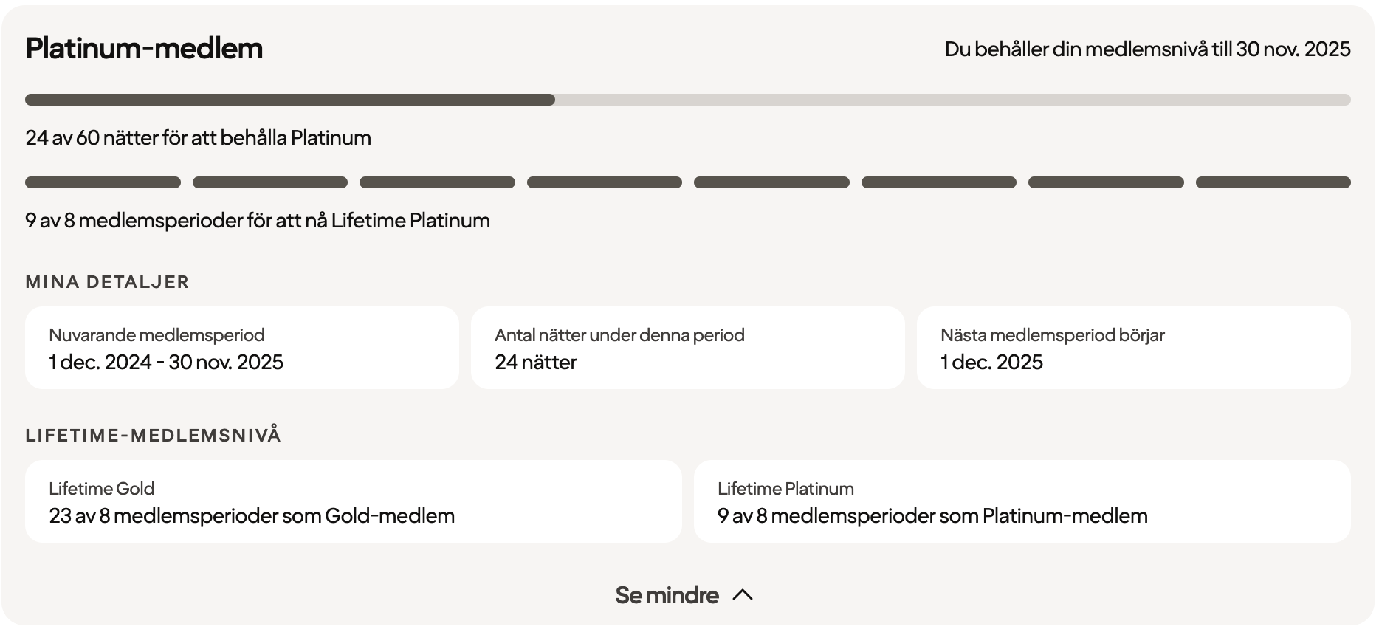Click the 24 av 60 nätter label
The image size is (1379, 635).
coord(198,138)
